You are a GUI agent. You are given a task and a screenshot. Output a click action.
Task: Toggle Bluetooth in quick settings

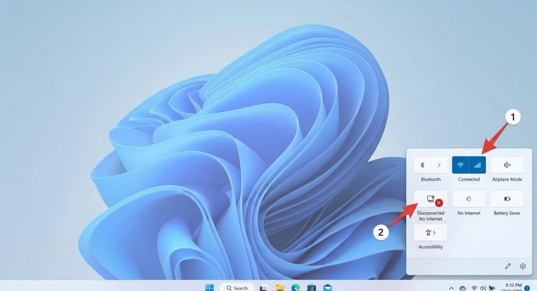[x=422, y=165]
